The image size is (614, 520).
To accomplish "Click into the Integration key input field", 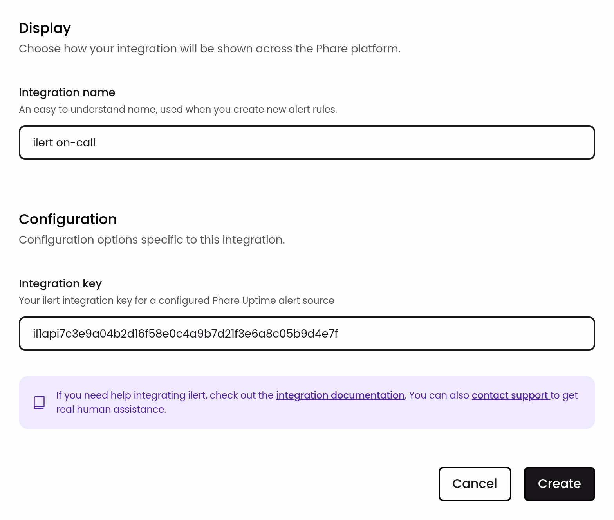I will point(307,334).
